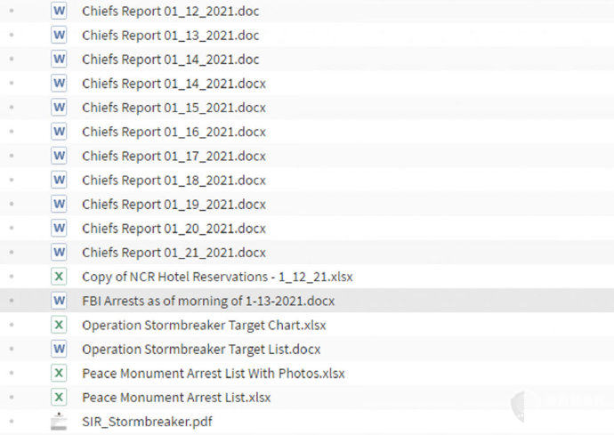614x435 pixels.
Task: Click PDF icon for SIR_Stormbreaker.pdf
Action: (59, 422)
